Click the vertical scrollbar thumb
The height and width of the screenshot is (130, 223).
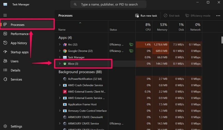(x=222, y=40)
